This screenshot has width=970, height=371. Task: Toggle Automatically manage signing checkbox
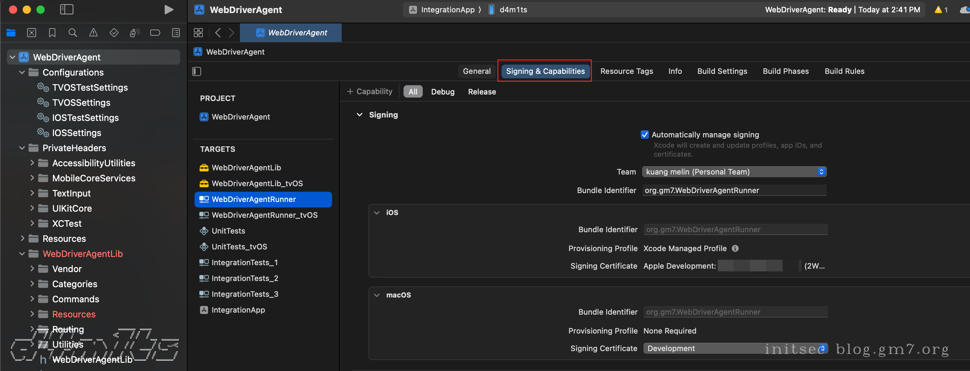pyautogui.click(x=644, y=135)
